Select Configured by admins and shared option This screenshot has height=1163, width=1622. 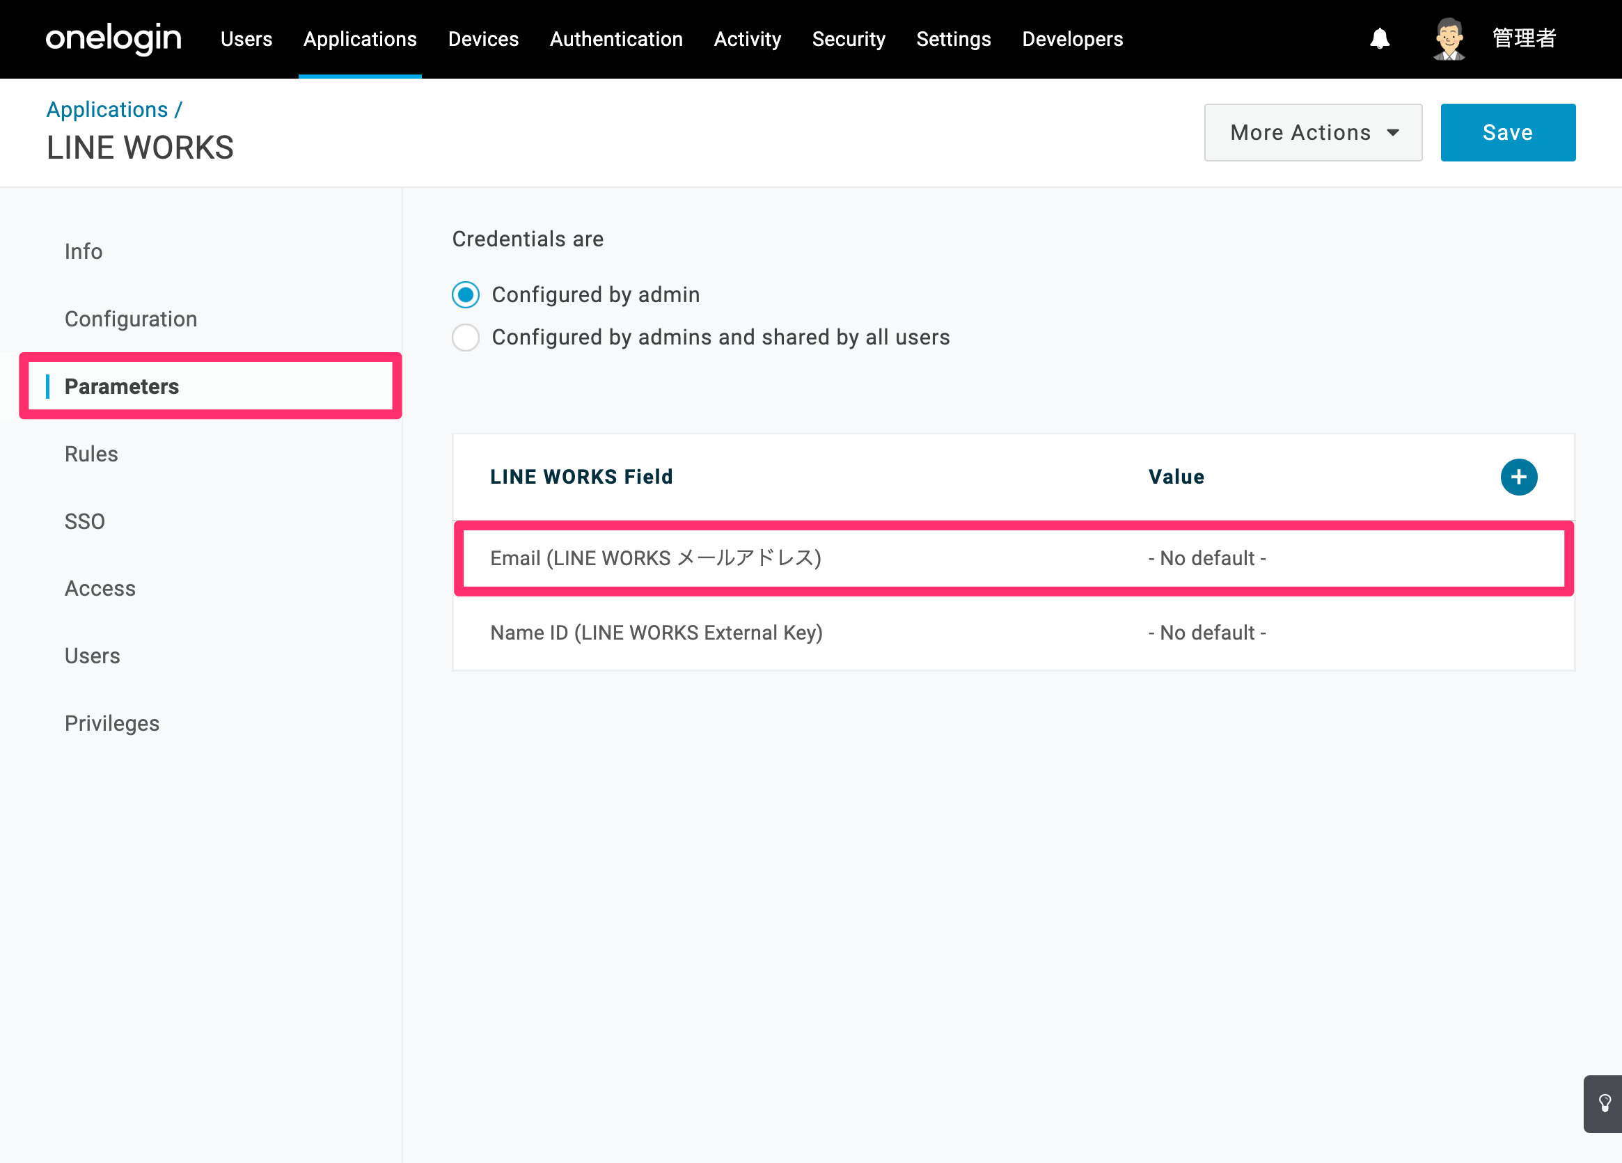click(x=466, y=338)
